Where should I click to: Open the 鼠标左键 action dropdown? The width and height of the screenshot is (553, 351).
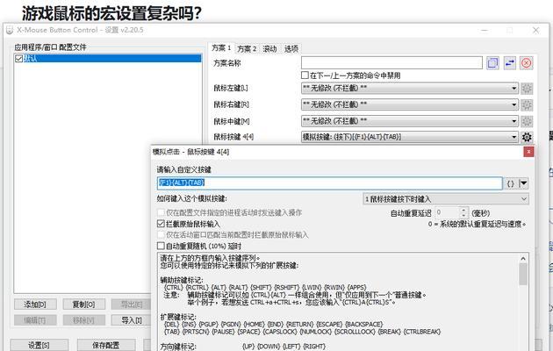click(x=410, y=88)
